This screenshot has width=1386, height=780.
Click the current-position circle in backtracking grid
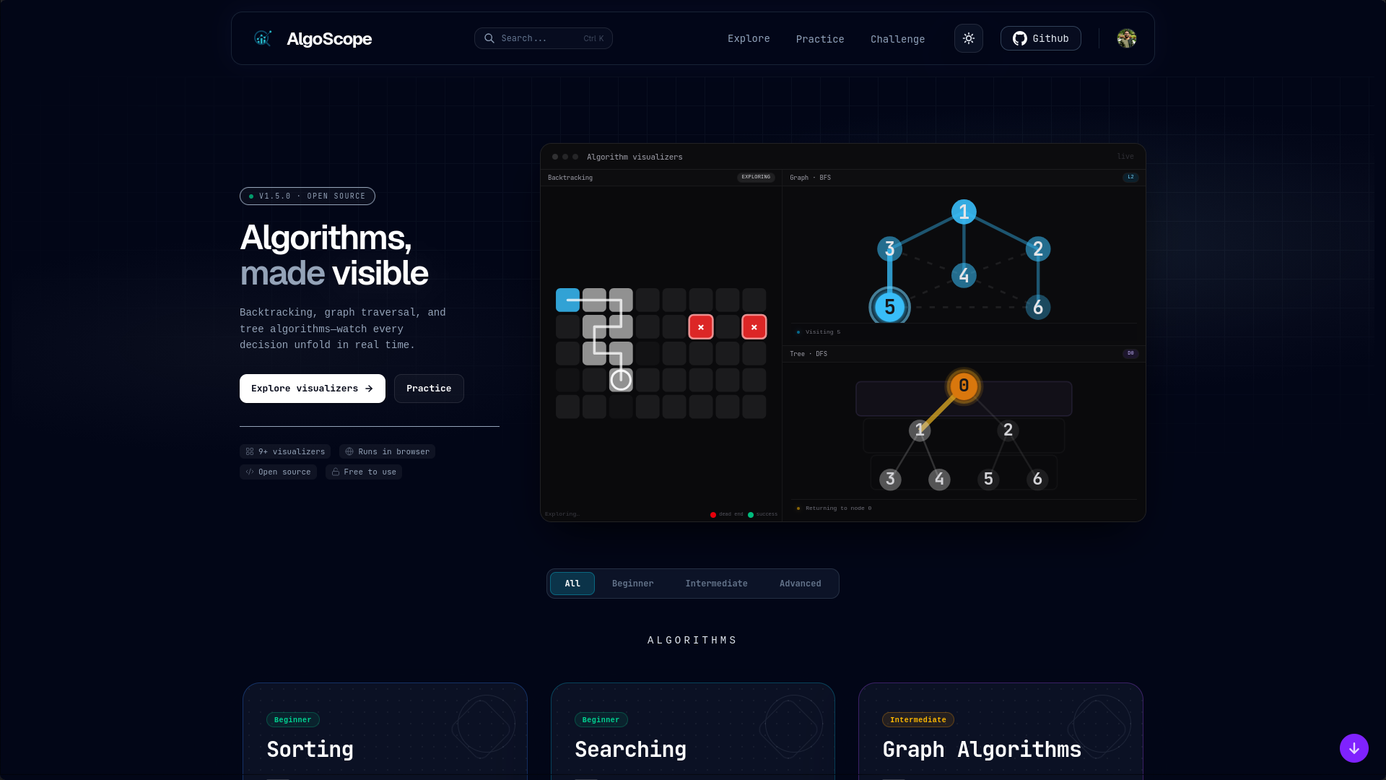coord(621,379)
